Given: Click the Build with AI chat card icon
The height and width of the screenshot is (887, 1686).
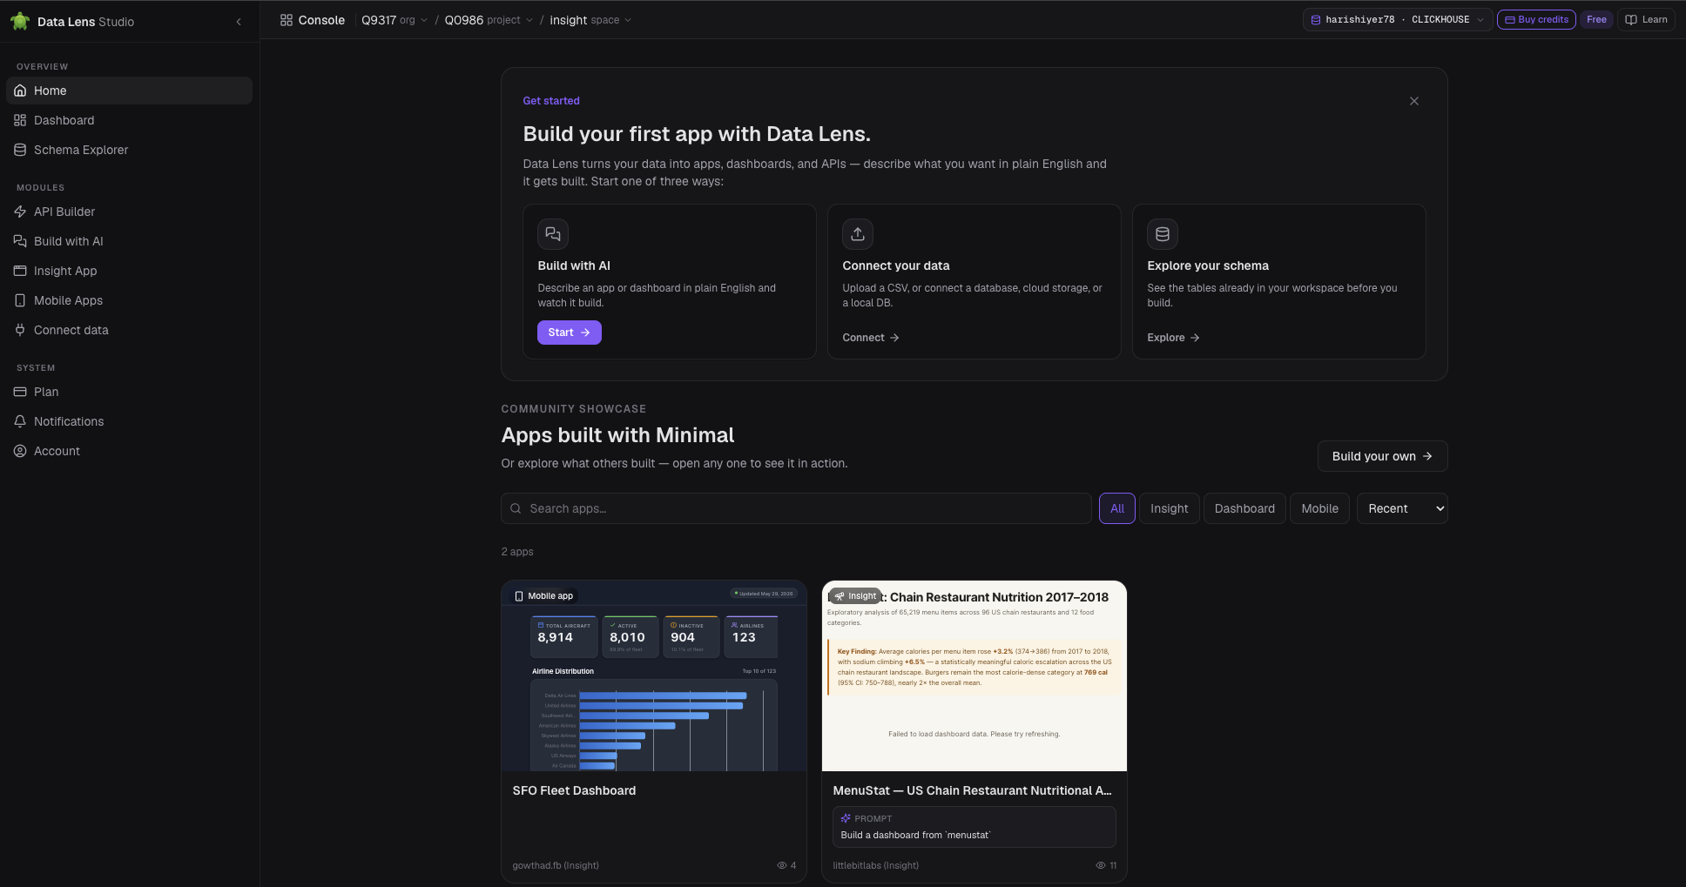Looking at the screenshot, I should click(x=553, y=234).
